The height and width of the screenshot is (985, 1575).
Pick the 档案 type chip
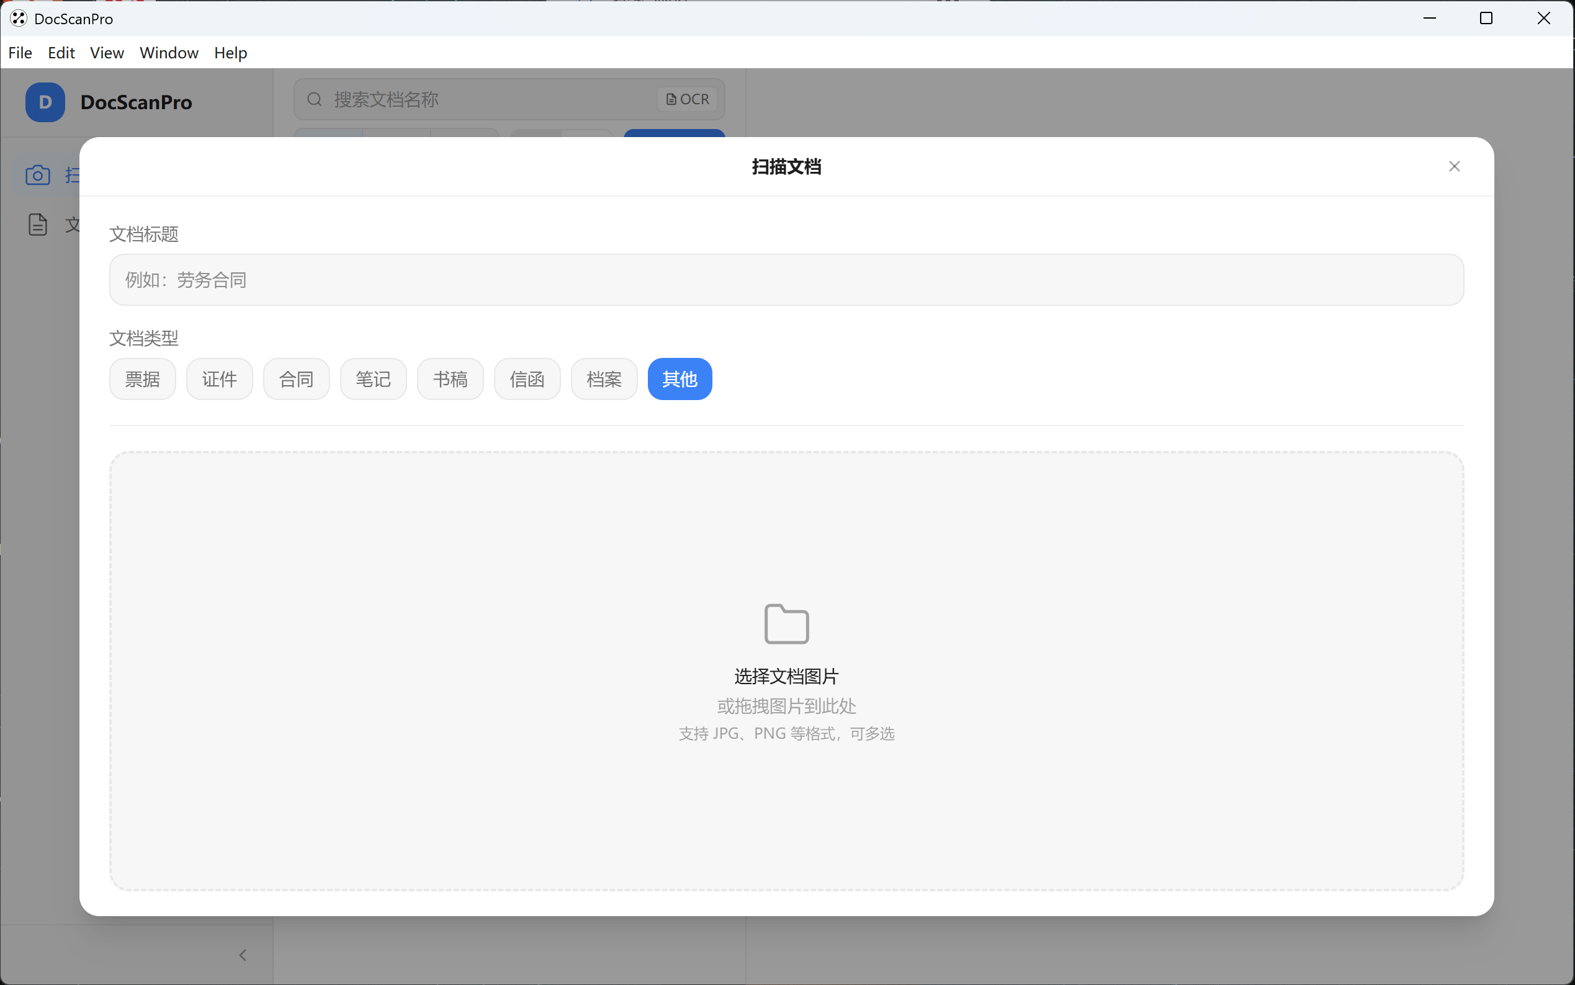pos(603,379)
